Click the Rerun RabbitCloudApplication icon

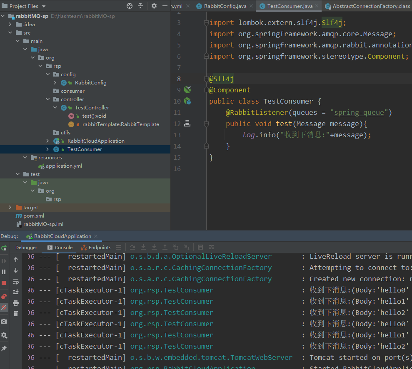[4, 248]
